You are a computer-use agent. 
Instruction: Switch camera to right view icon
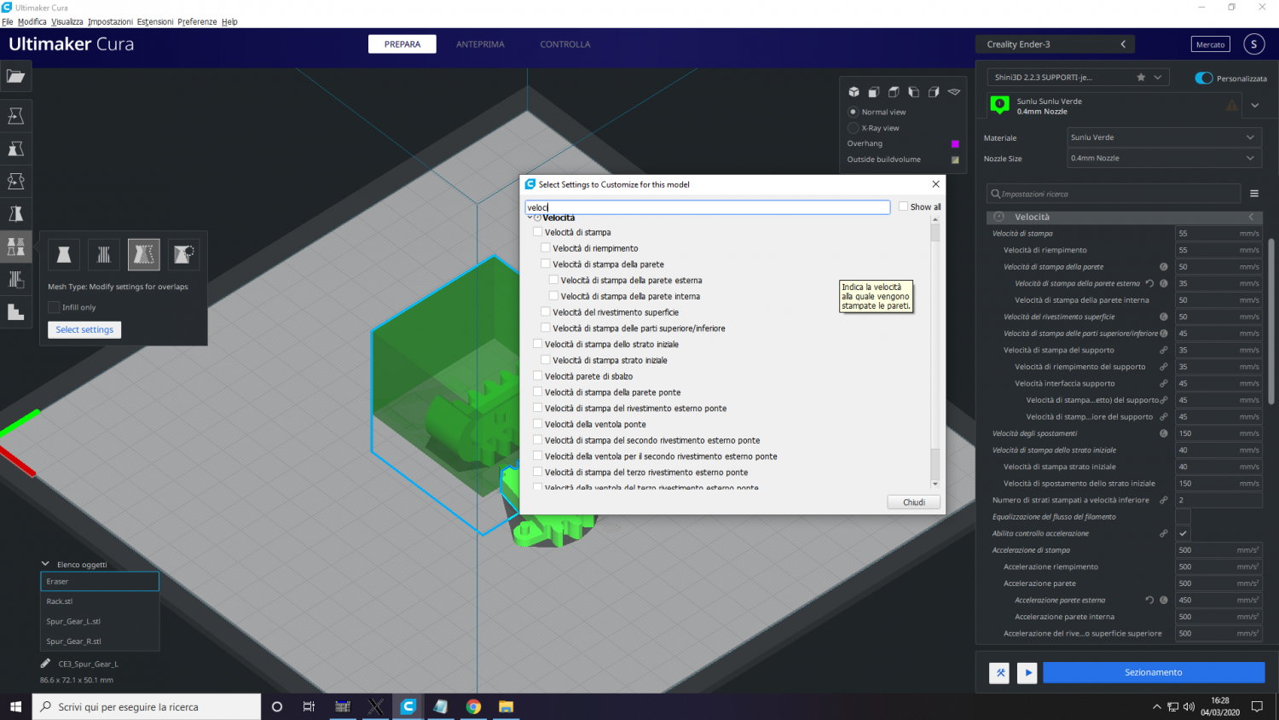tap(934, 92)
